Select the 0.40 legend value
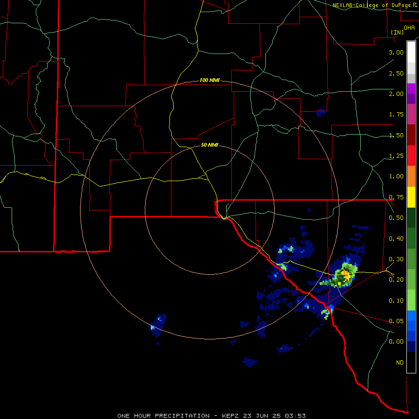This screenshot has width=419, height=419. 396,239
